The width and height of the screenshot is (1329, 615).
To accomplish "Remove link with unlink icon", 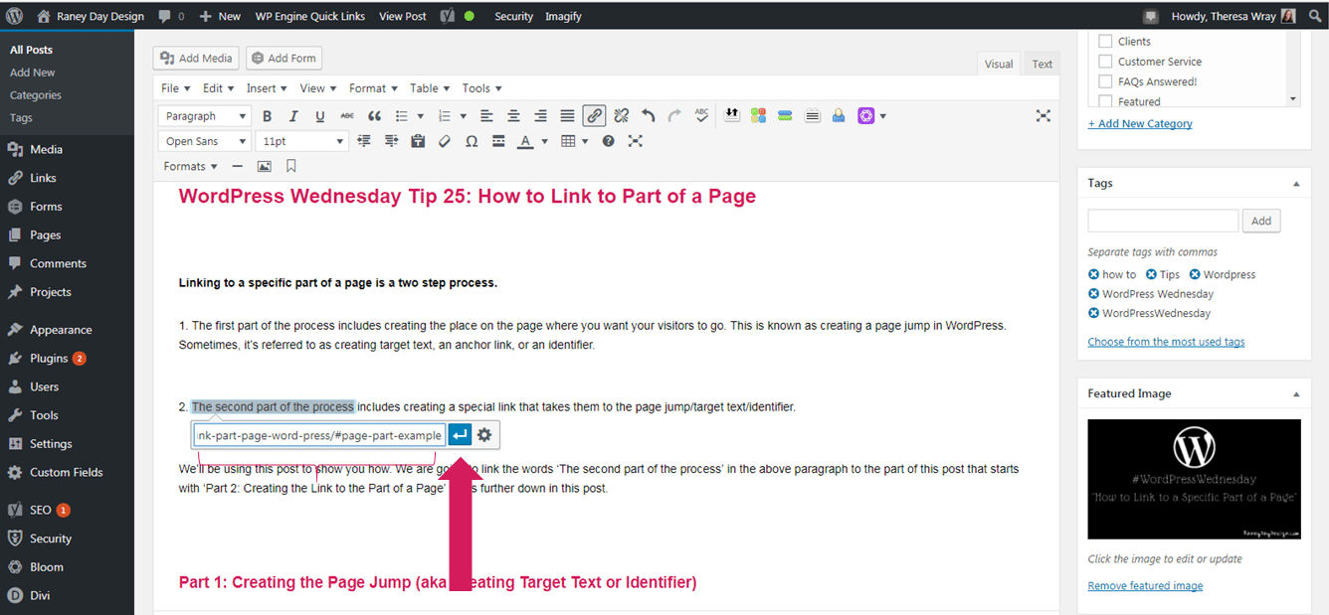I will pyautogui.click(x=622, y=116).
